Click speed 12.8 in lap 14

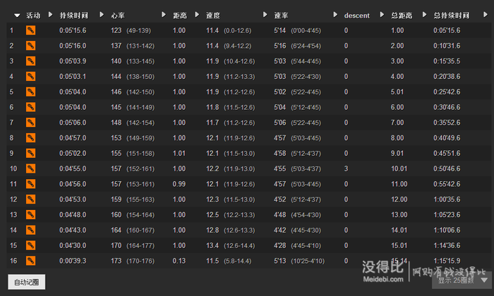click(x=212, y=230)
